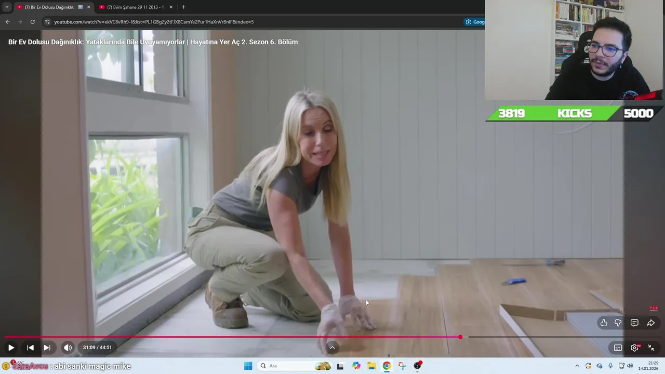Open the sync tray icon
Screen dimensions: 665x374
588,366
